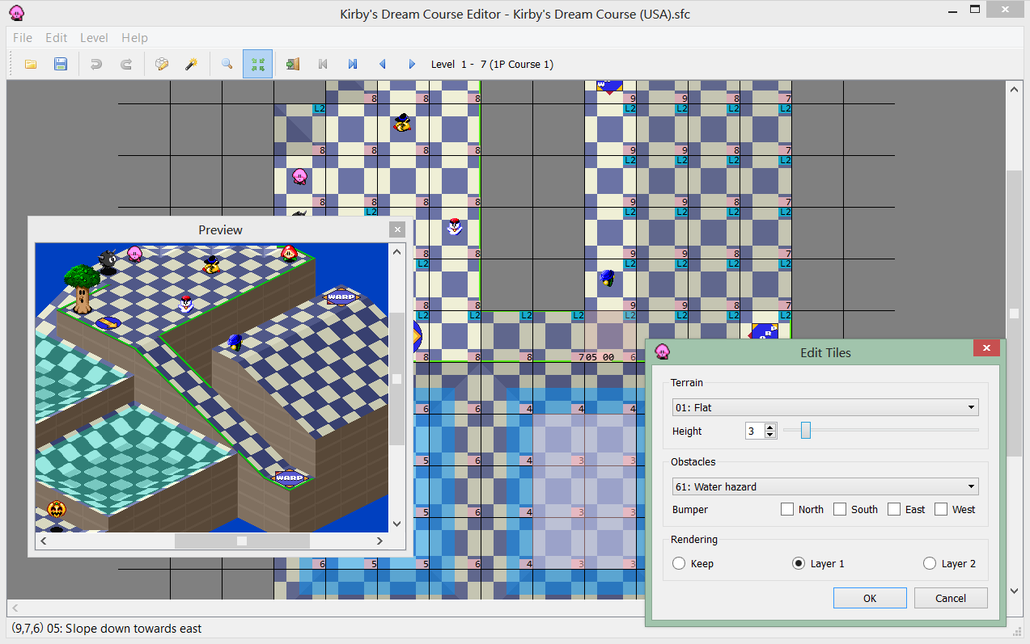Open the Level menu

(x=94, y=37)
